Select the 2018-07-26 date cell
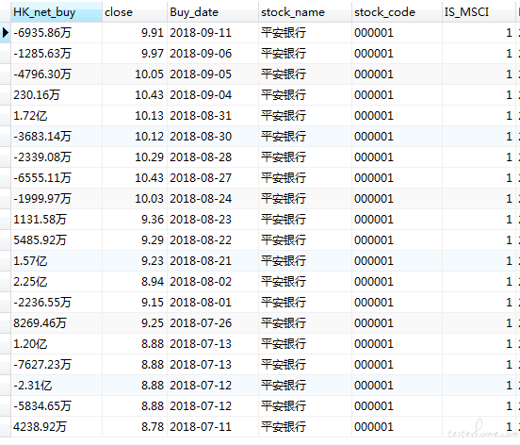Image resolution: width=520 pixels, height=445 pixels. [213, 323]
